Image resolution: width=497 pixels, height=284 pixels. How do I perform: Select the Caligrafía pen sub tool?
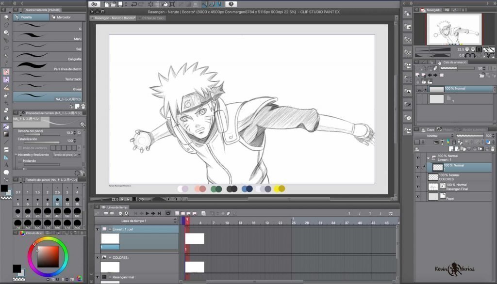(x=48, y=57)
